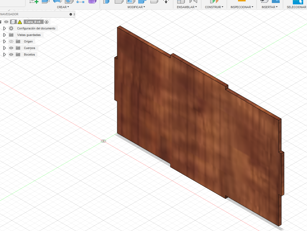
Task: Open the INSERTAR dropdown menu
Action: point(270,7)
